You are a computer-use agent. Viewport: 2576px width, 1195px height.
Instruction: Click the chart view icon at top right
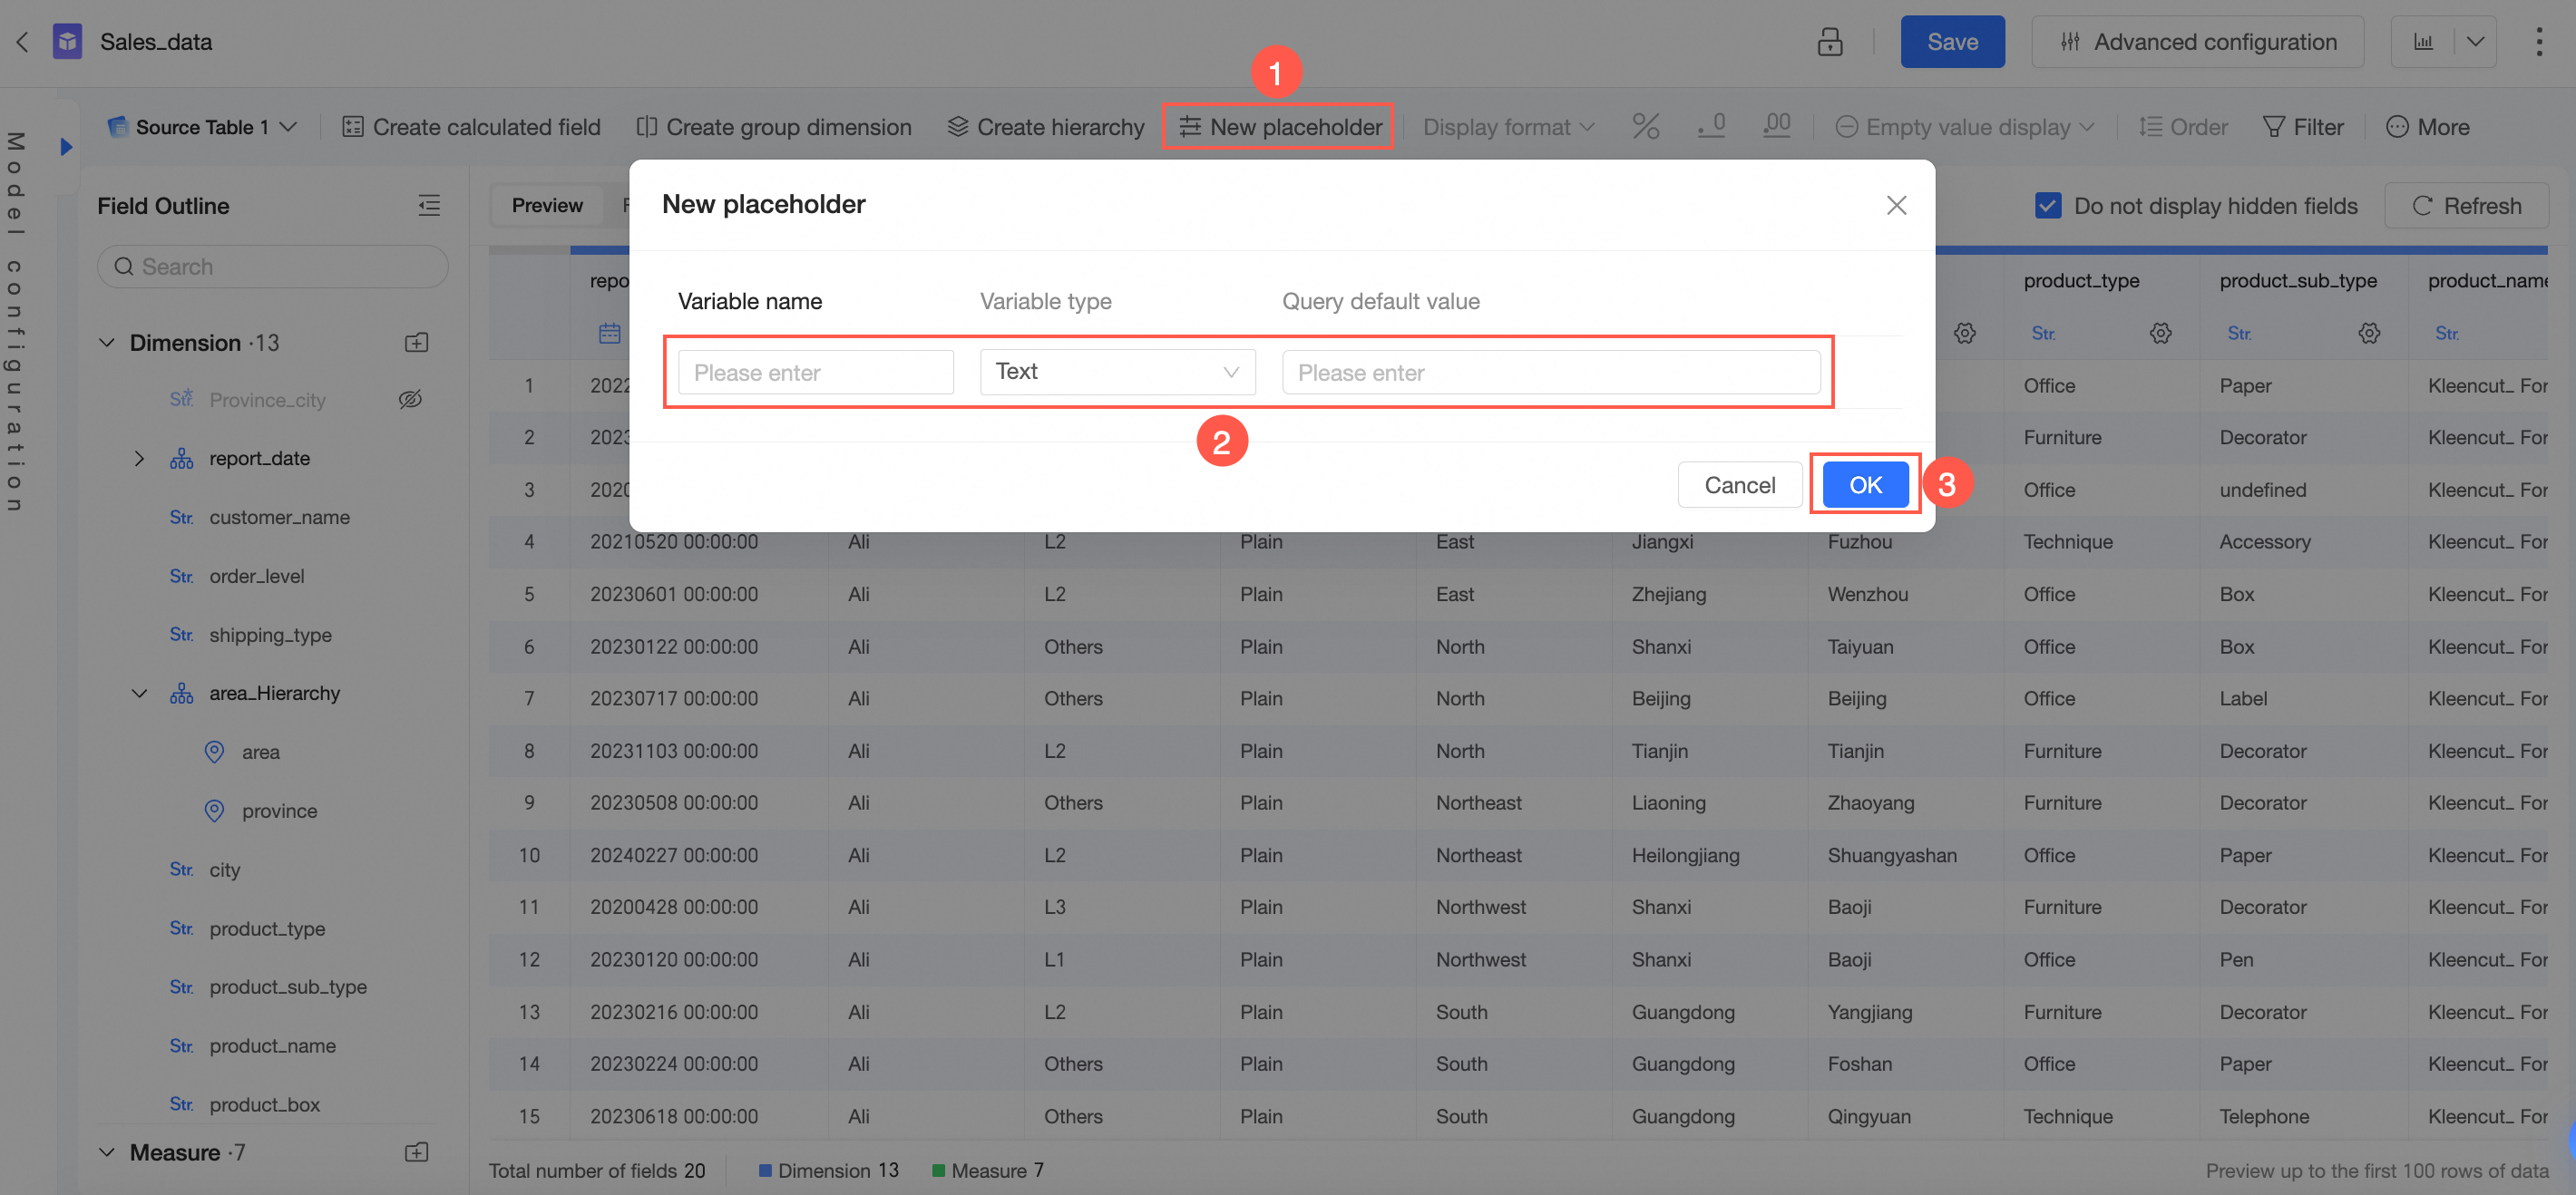2423,42
